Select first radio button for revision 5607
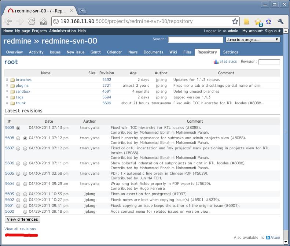Image resolution: width=290 pixels, height=246 pixels. [18, 148]
